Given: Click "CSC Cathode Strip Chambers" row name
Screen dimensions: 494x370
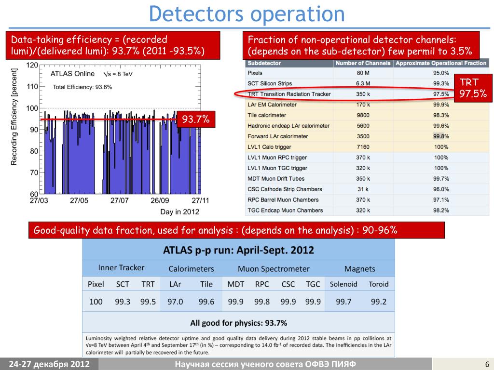Looking at the screenshot, I should [x=285, y=189].
